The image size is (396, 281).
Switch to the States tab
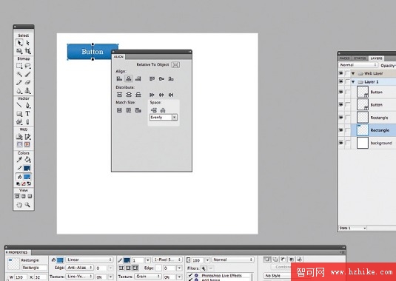pos(360,58)
